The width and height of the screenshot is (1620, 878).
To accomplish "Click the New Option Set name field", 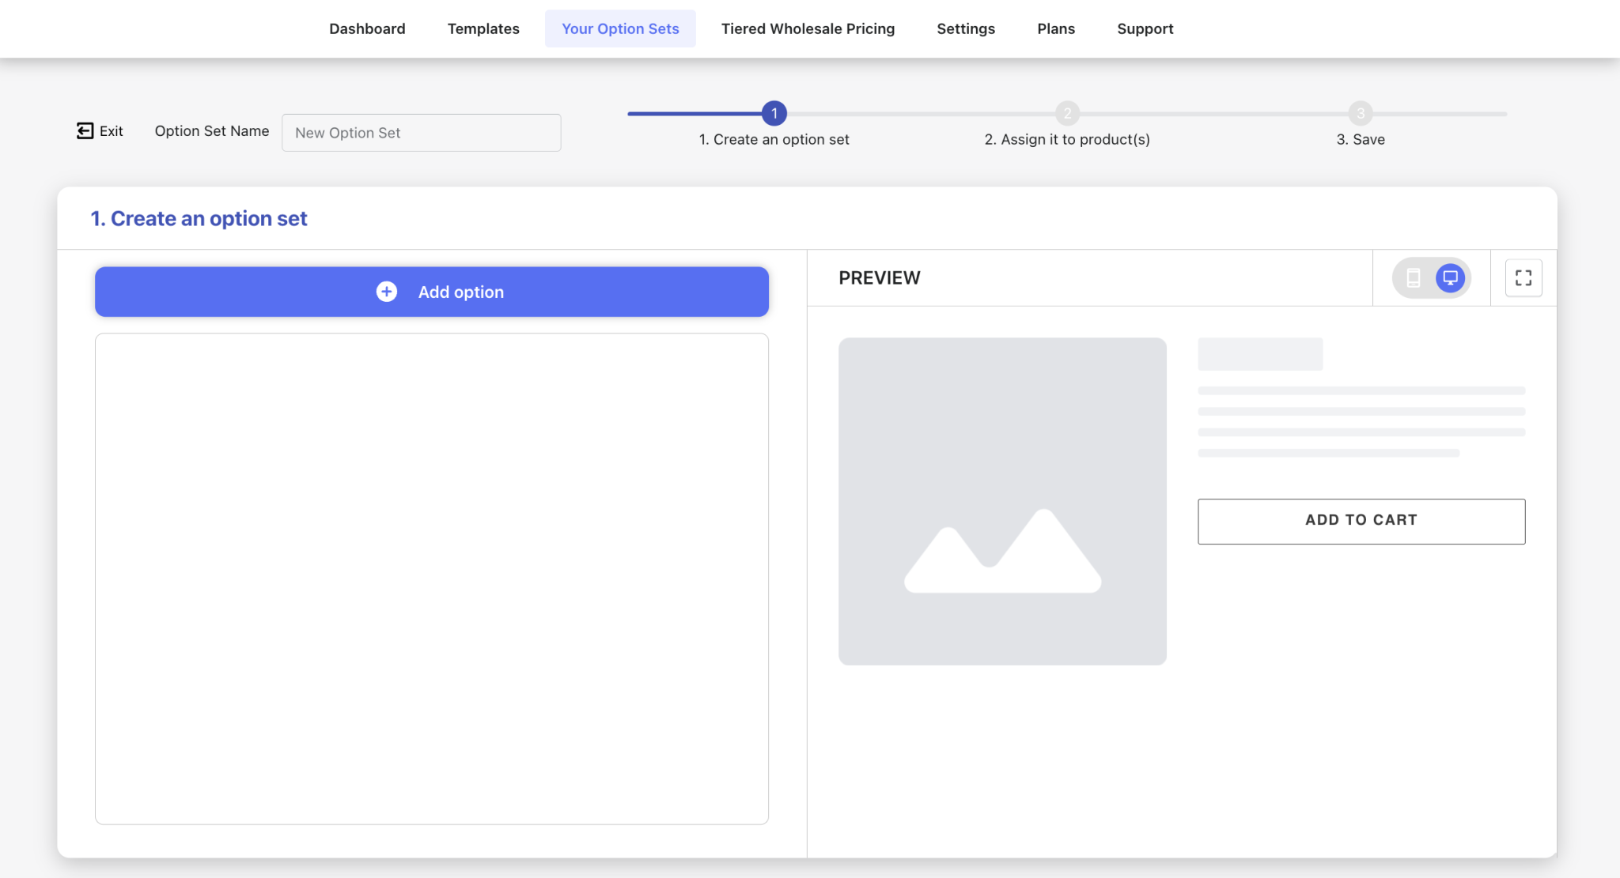I will point(421,132).
